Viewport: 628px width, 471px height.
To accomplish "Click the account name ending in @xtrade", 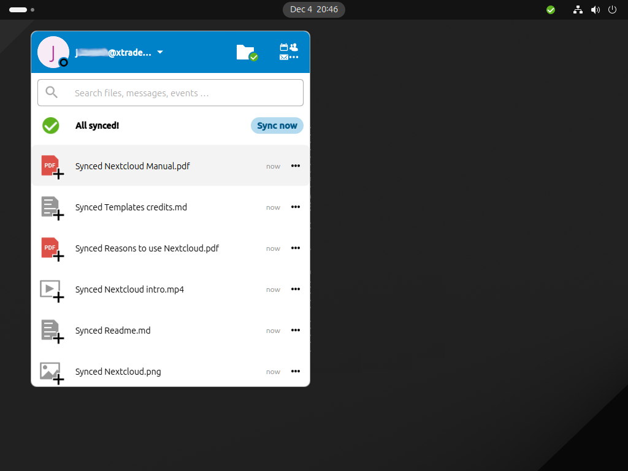I will (x=113, y=53).
